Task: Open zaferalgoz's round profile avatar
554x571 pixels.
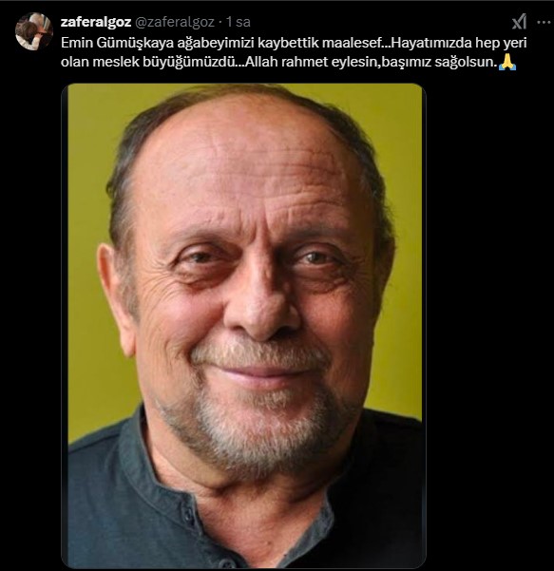Action: 34,31
